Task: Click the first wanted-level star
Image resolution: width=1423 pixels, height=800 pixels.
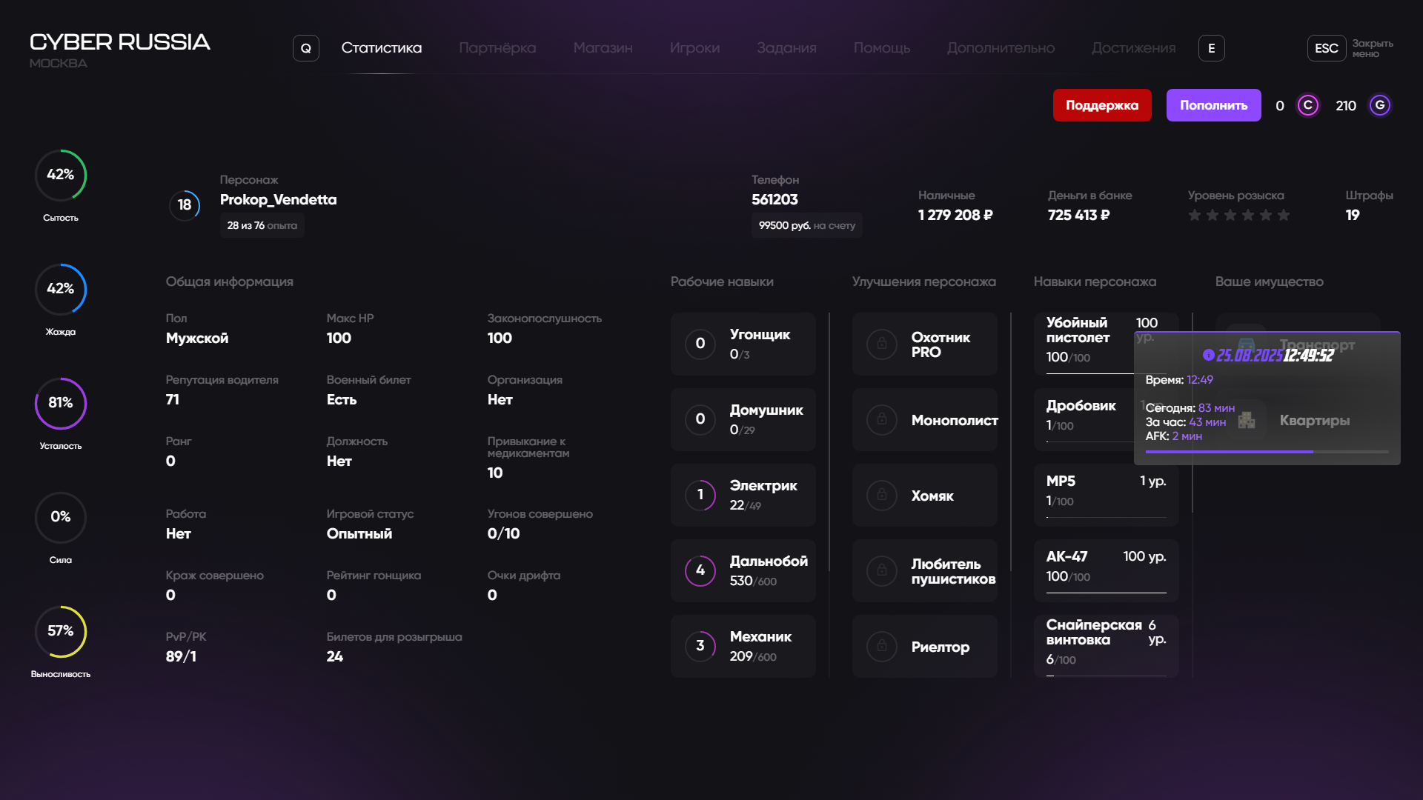Action: [1195, 216]
